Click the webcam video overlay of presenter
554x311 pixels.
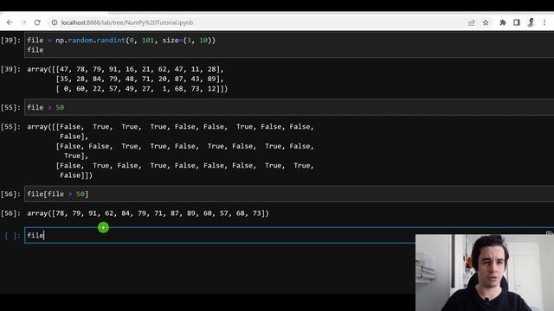tap(485, 273)
